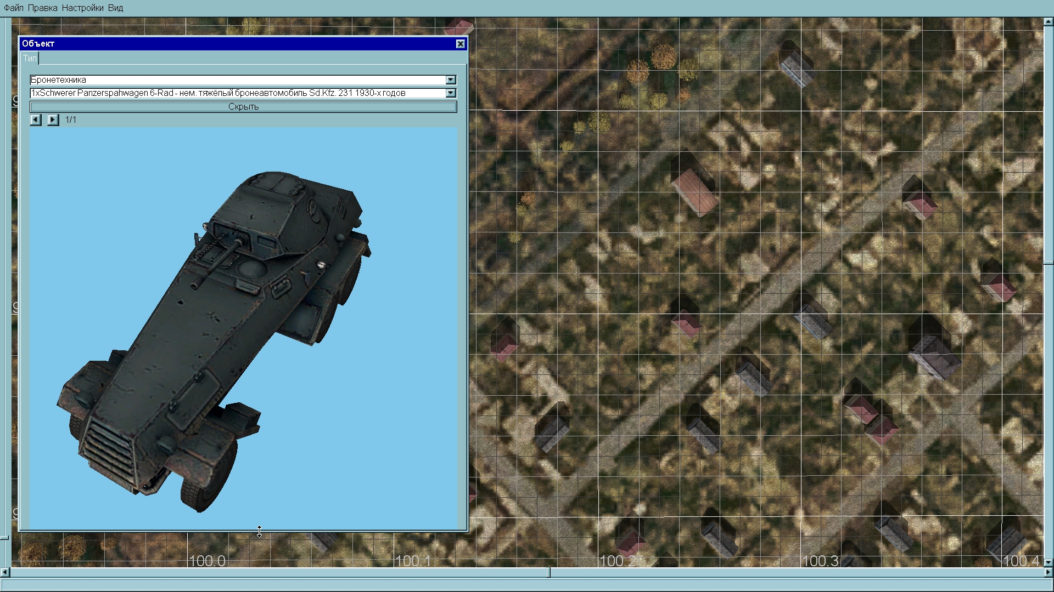Expand the Бронетехника category dropdown arrow
Screen dimensions: 1054x592
pyautogui.click(x=451, y=80)
